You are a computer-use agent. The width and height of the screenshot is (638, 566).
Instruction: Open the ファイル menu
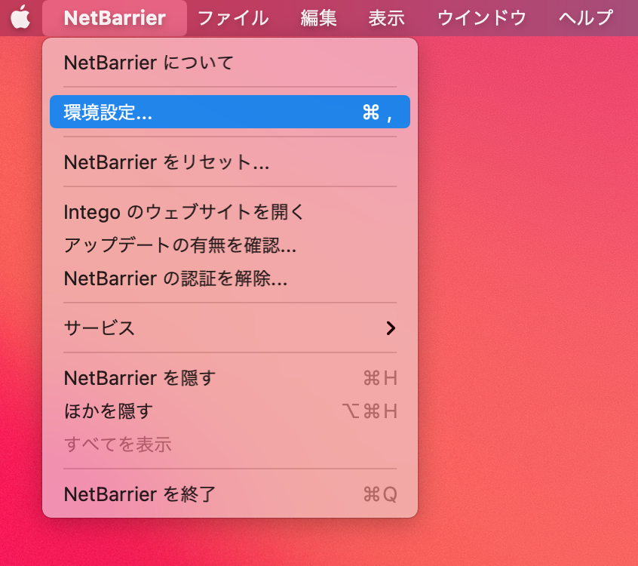coord(233,18)
